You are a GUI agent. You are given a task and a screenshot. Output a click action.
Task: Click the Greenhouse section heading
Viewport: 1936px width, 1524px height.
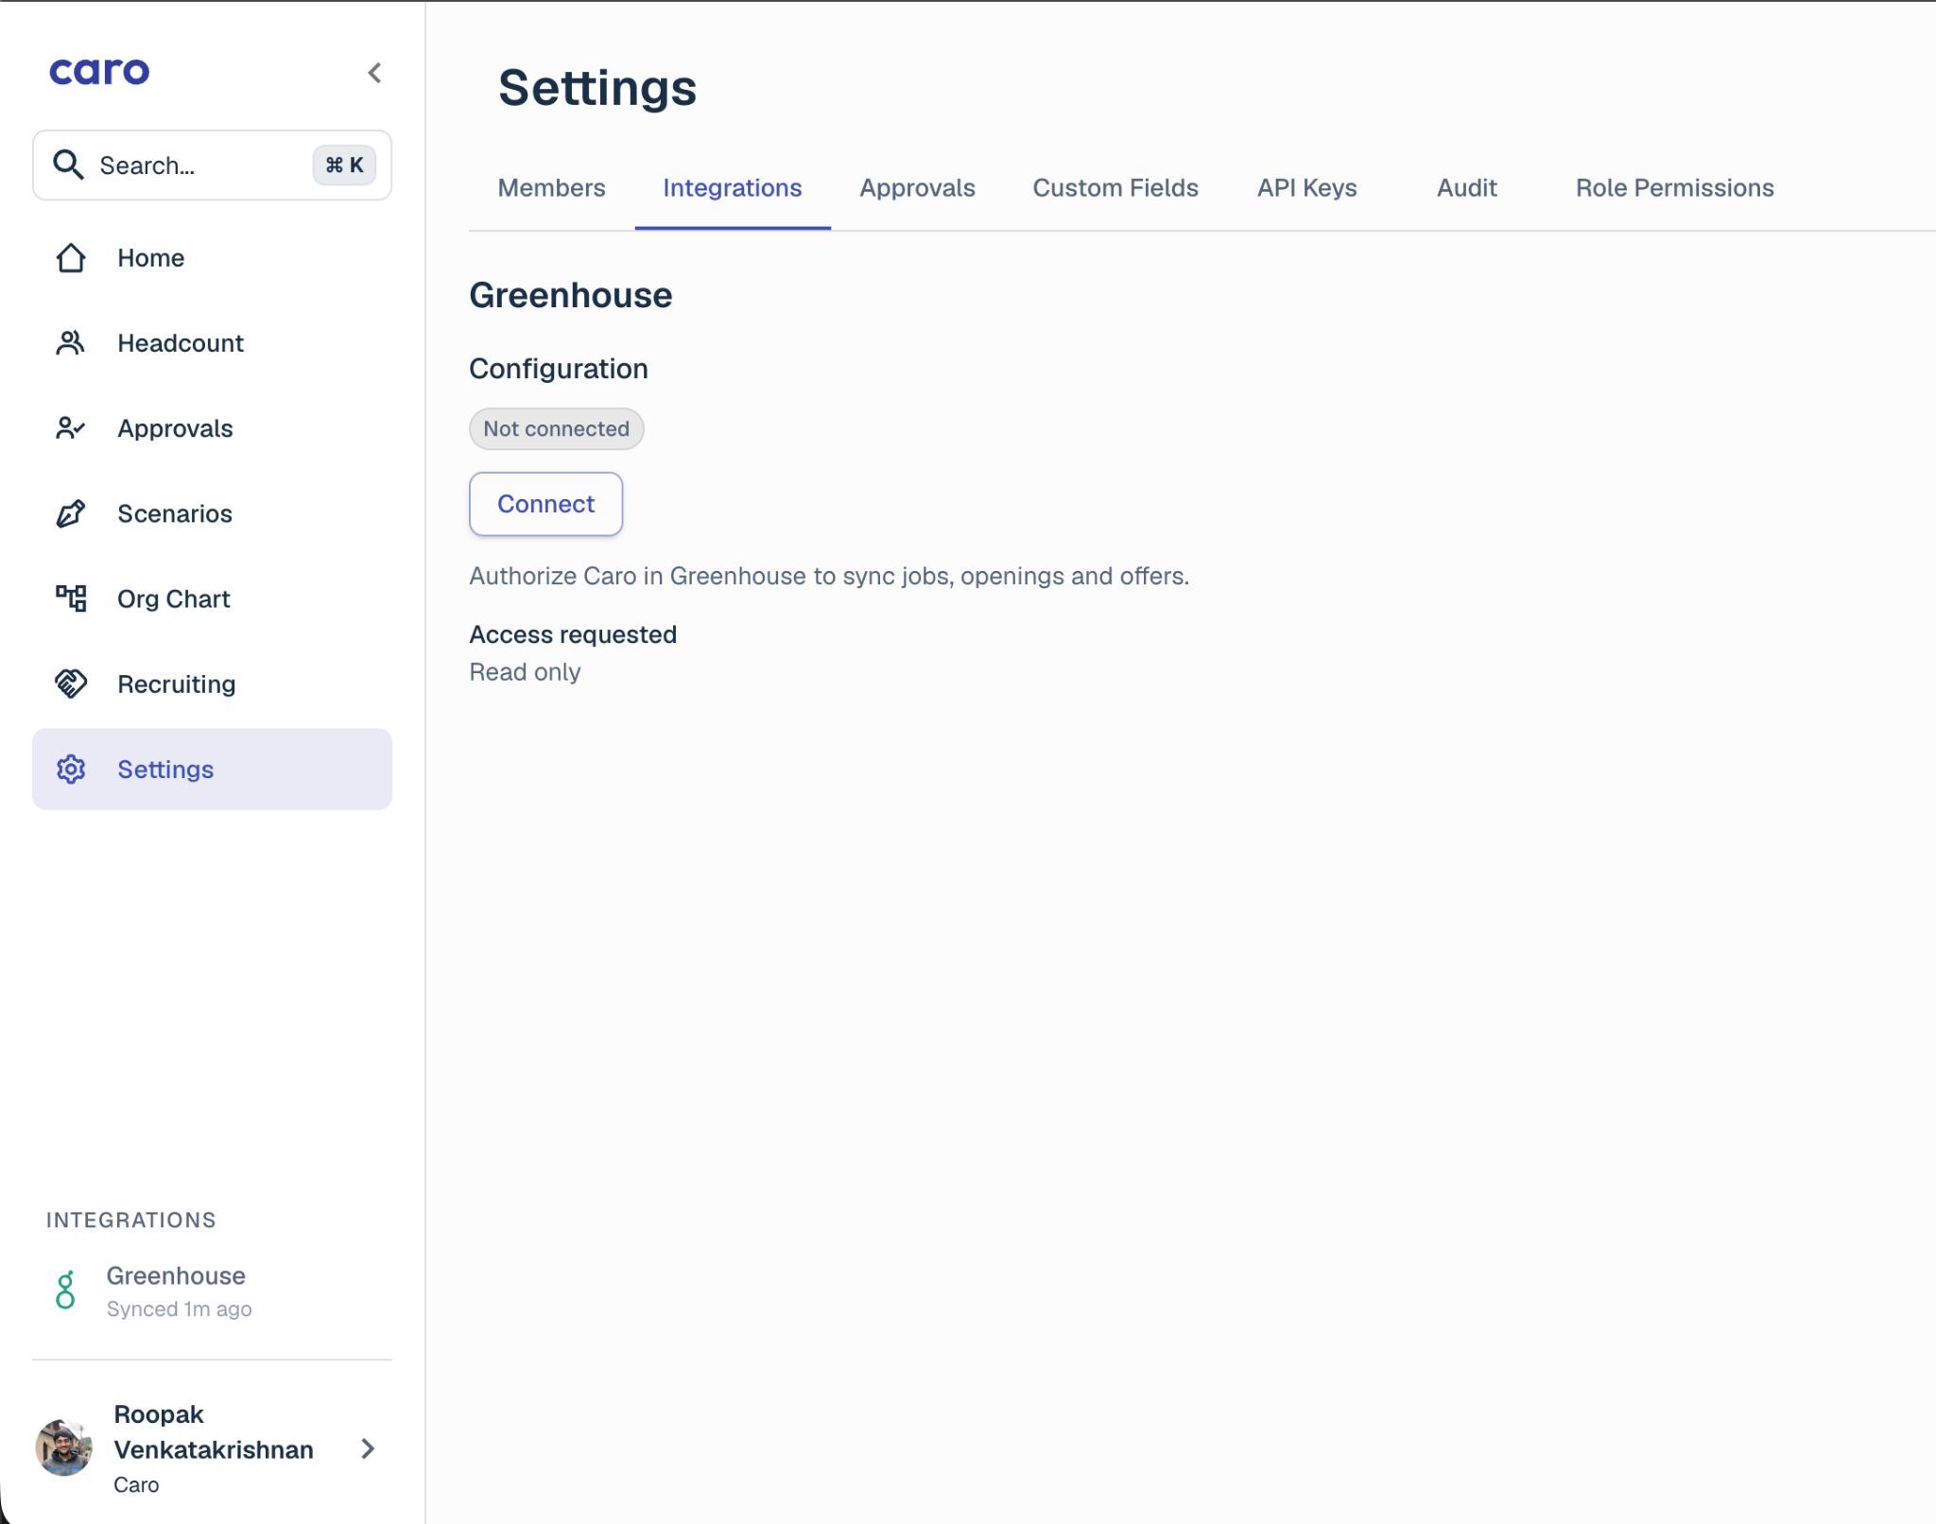click(571, 296)
